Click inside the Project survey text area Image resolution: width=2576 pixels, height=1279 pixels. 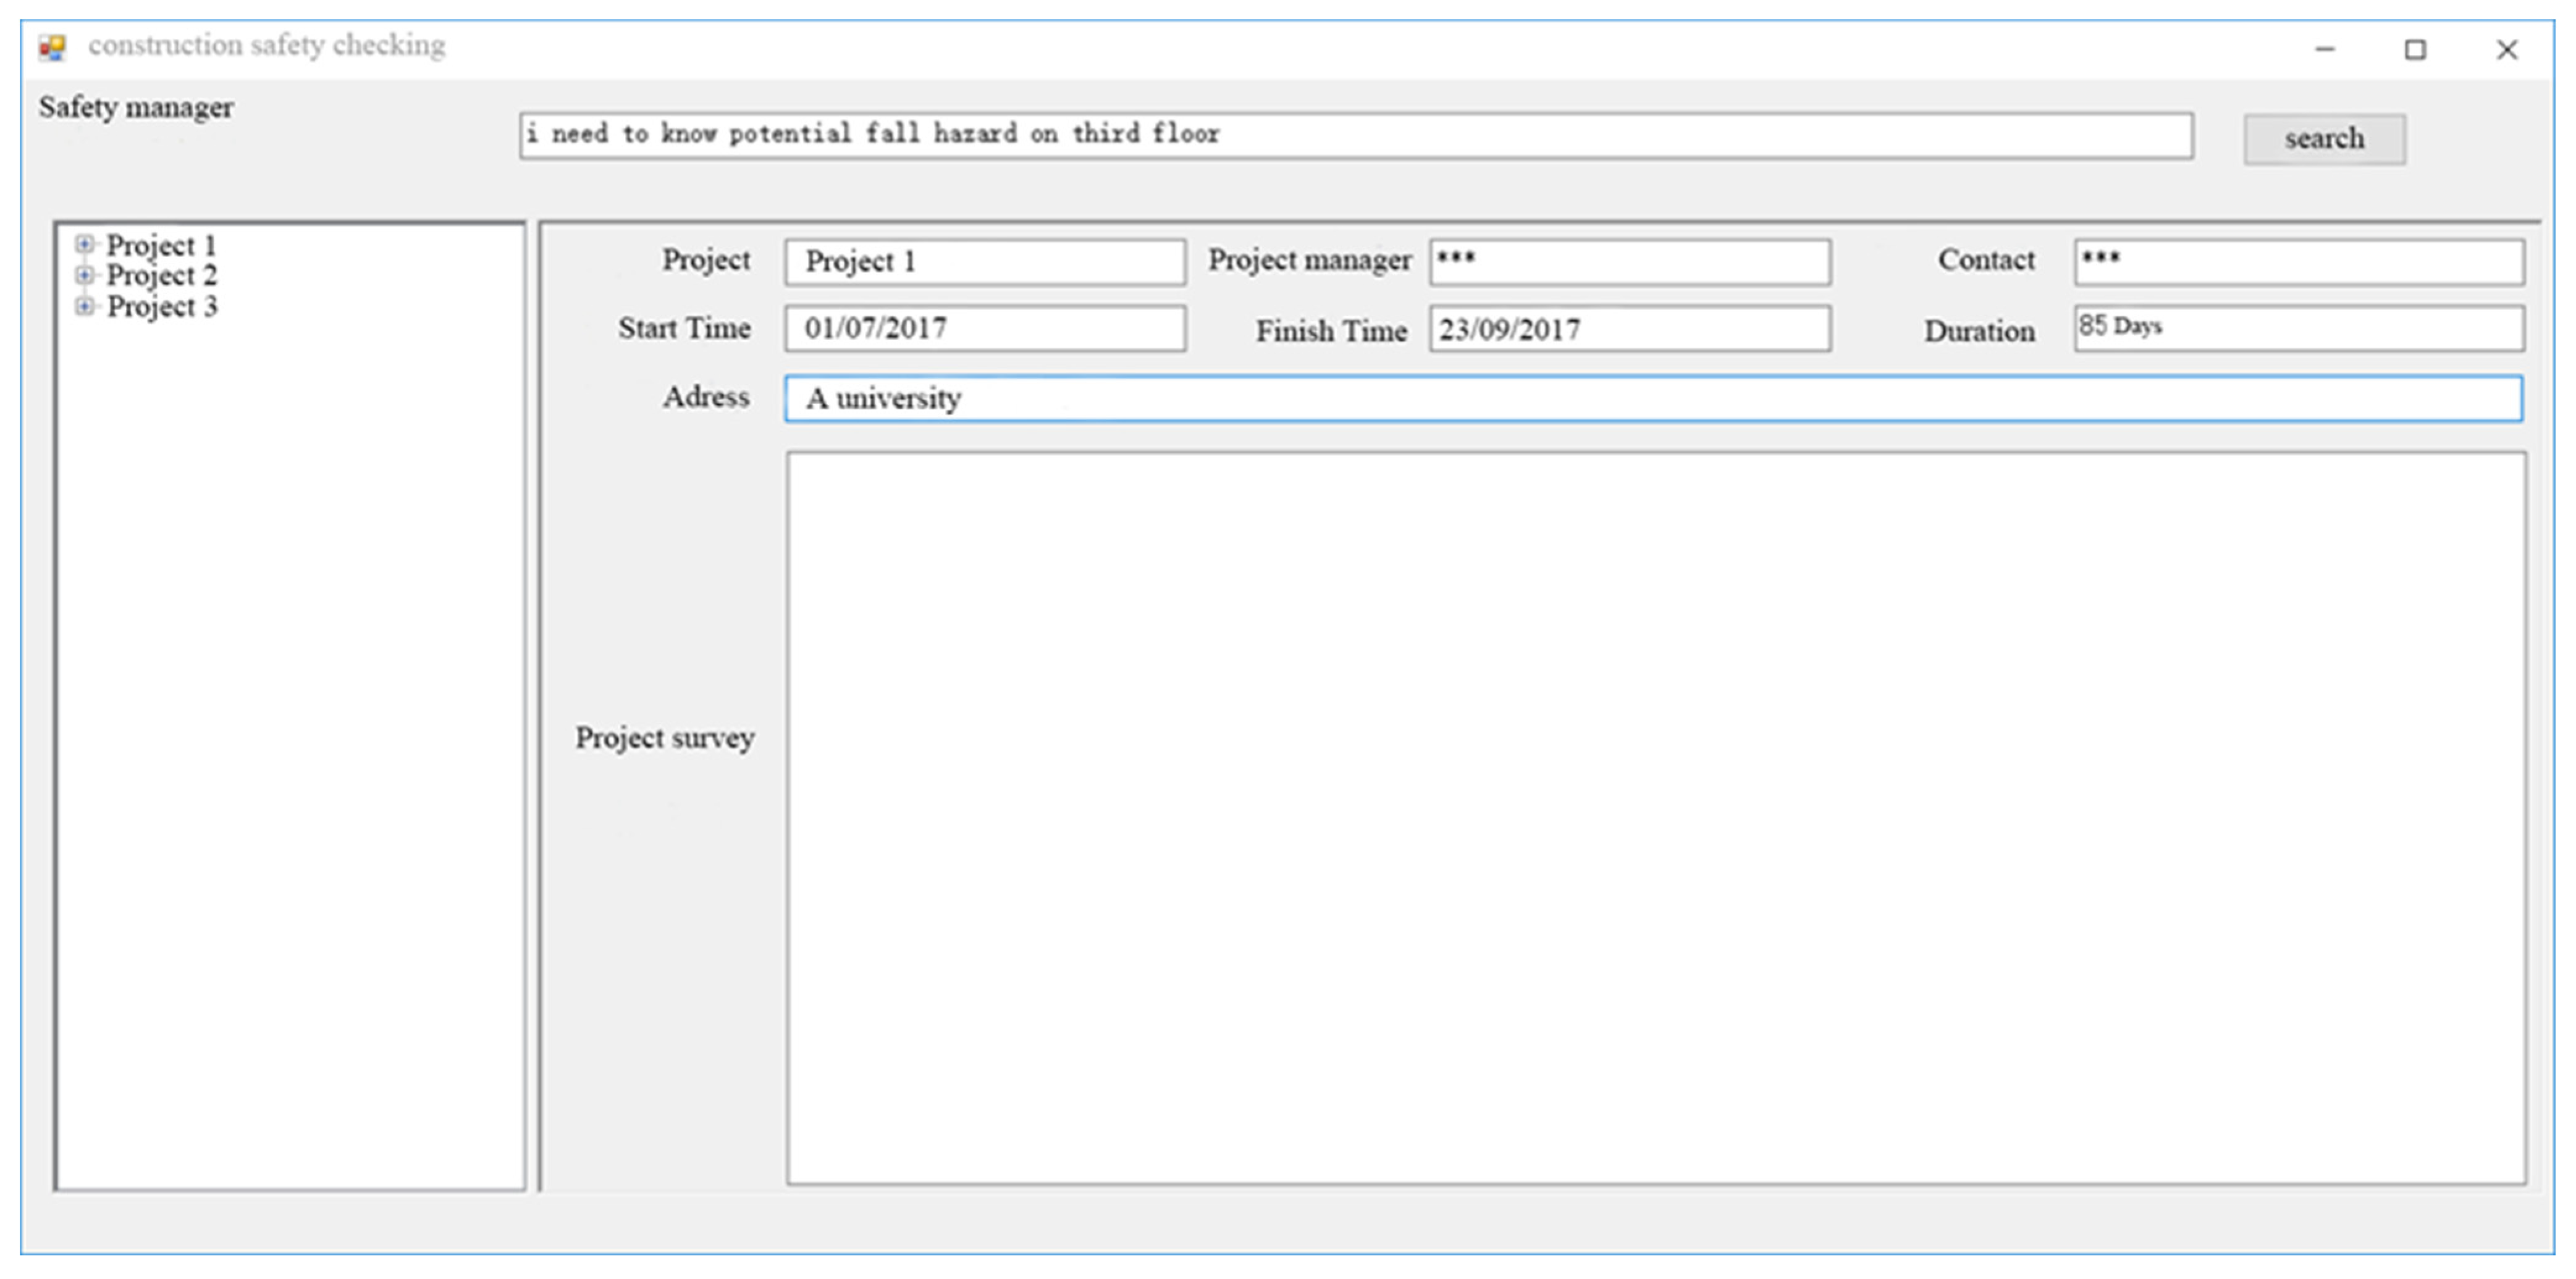[x=1655, y=818]
